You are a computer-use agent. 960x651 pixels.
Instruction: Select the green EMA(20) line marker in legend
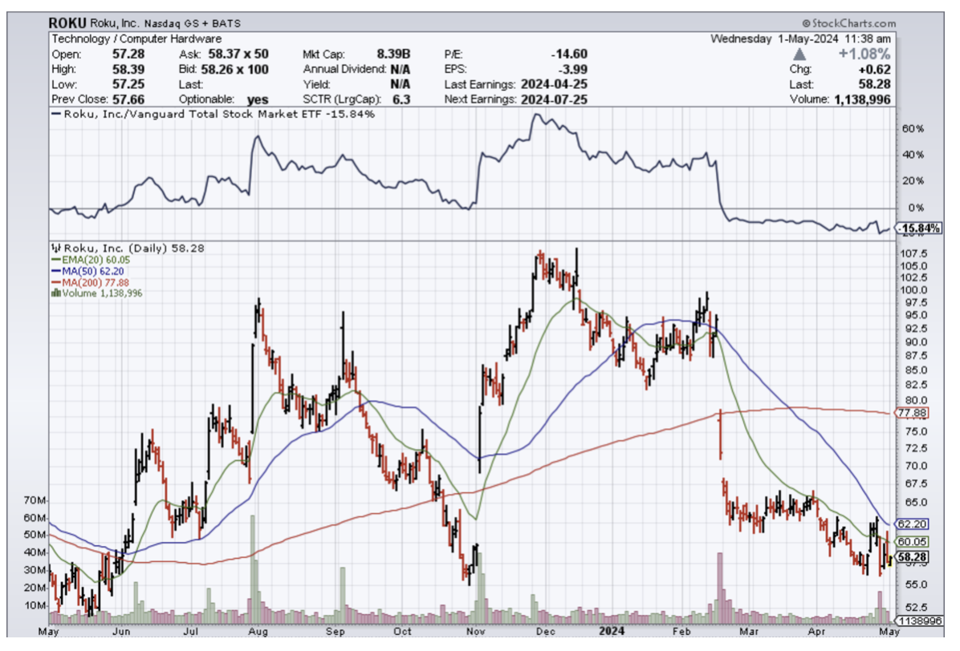[55, 260]
